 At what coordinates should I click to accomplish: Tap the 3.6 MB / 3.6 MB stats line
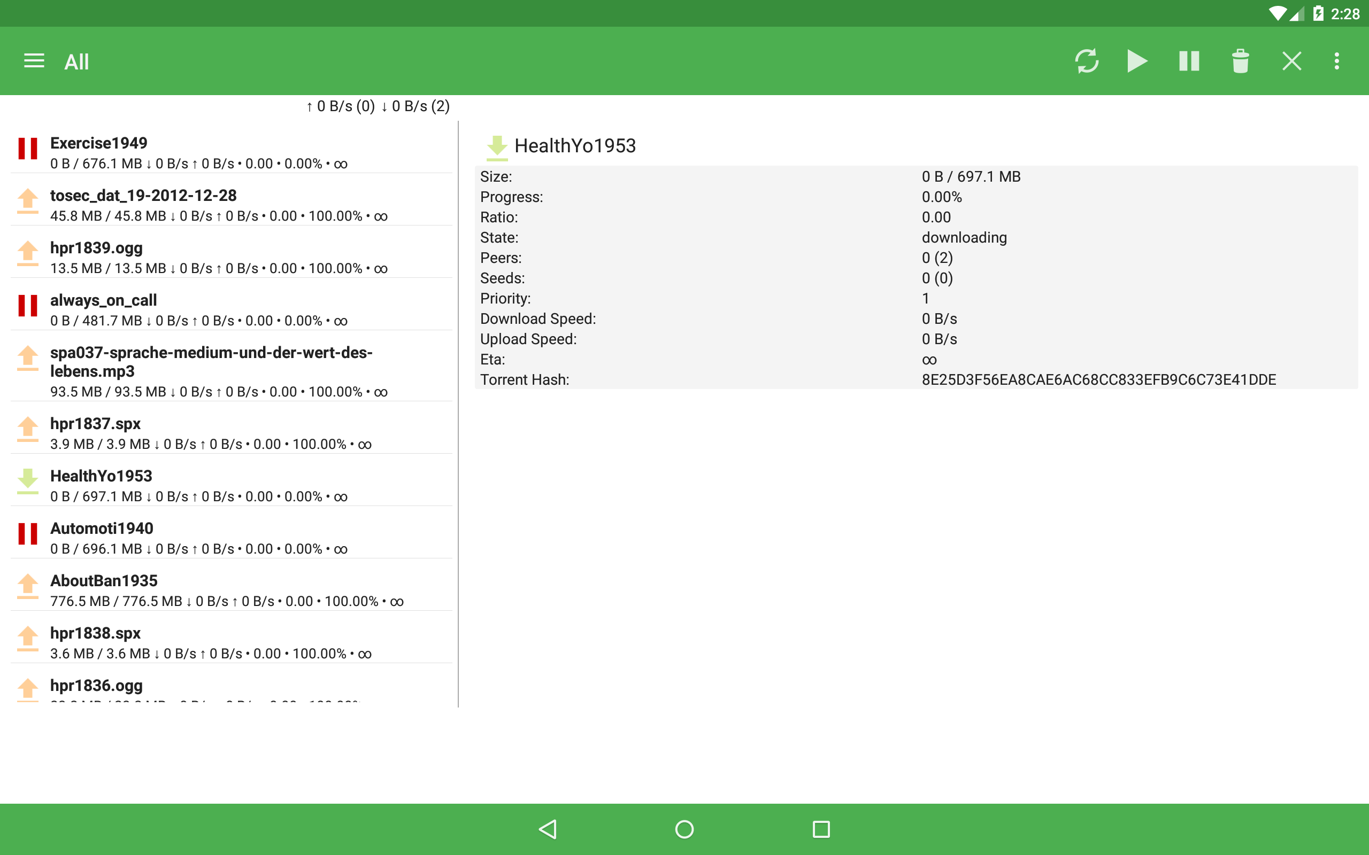(211, 654)
